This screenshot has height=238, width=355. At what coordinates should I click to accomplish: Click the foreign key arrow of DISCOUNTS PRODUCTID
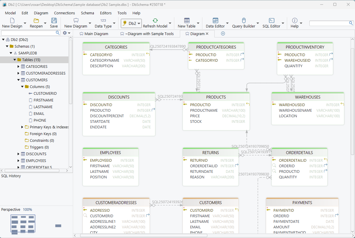click(x=153, y=110)
